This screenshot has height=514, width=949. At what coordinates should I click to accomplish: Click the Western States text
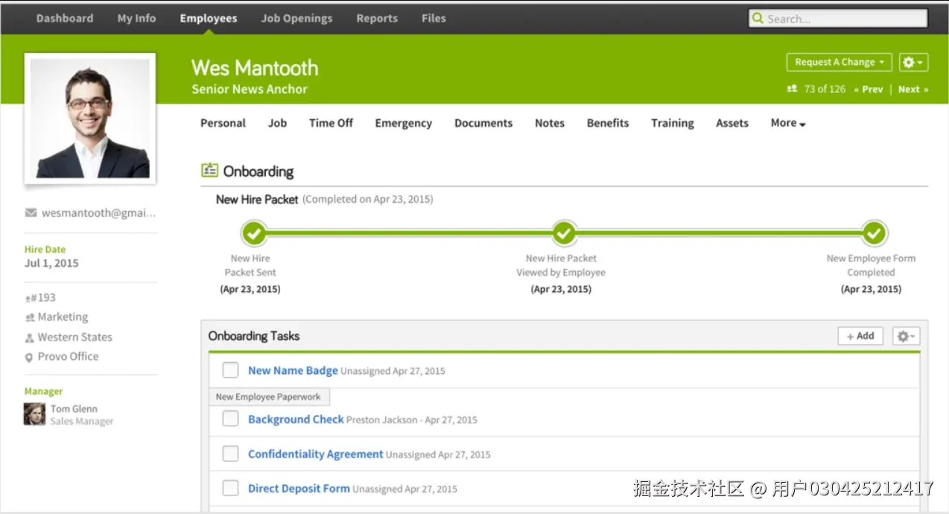click(x=75, y=337)
